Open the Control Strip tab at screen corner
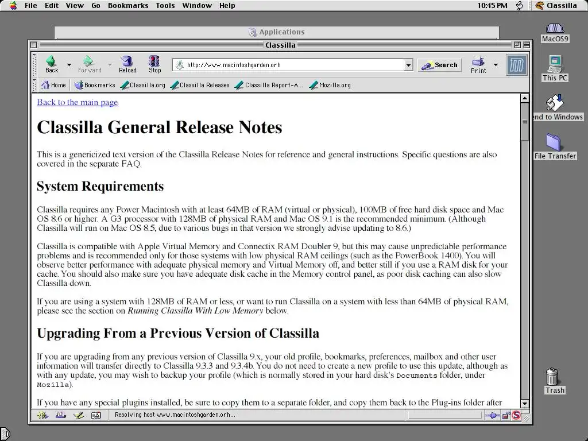Image resolution: width=588 pixels, height=441 pixels. pos(5,434)
